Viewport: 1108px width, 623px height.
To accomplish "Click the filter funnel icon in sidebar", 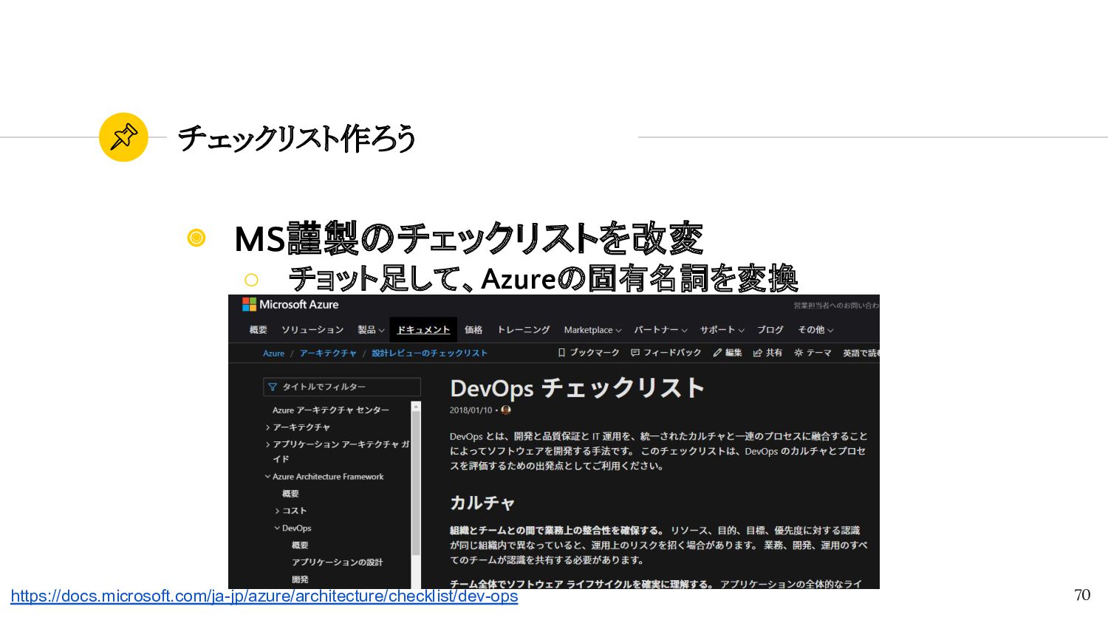I will pos(273,387).
